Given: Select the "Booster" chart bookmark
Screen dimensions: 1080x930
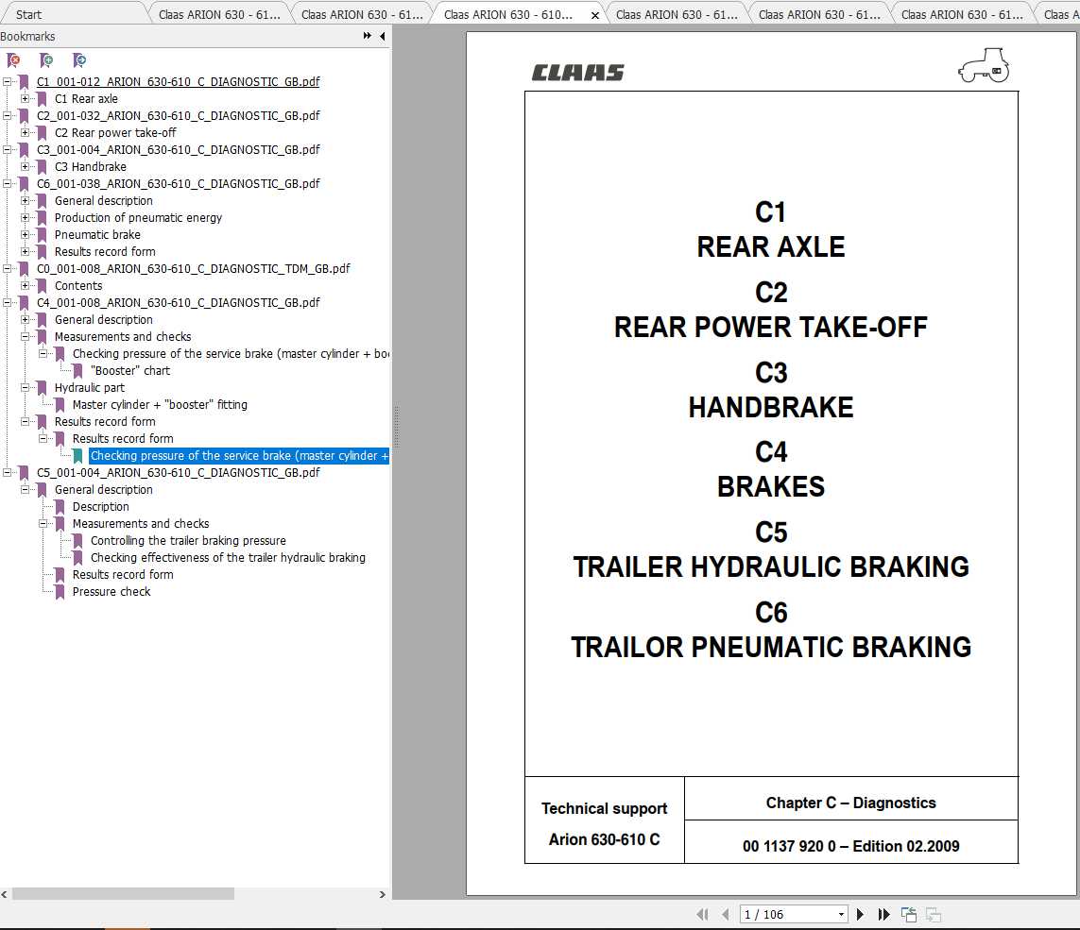Looking at the screenshot, I should (x=130, y=370).
